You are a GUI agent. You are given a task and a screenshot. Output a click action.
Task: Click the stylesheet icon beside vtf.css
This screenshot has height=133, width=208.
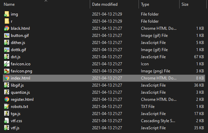(7, 121)
